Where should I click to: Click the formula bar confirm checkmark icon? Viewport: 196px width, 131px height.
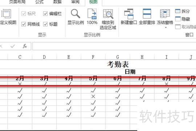13,46
